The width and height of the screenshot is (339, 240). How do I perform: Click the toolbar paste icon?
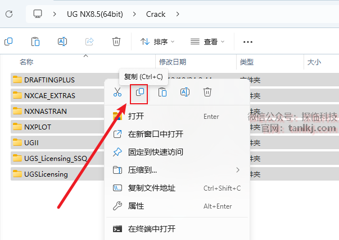point(35,41)
